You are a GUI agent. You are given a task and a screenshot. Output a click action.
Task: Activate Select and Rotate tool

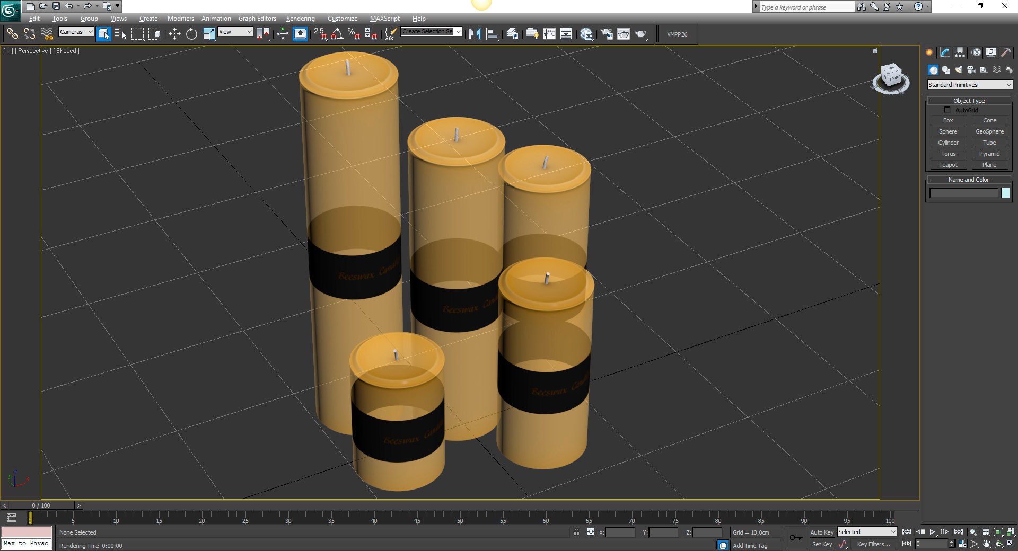coord(191,34)
